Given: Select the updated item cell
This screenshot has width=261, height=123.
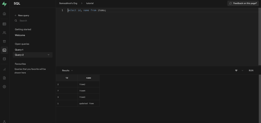Looking at the screenshot, I should pos(89,103).
